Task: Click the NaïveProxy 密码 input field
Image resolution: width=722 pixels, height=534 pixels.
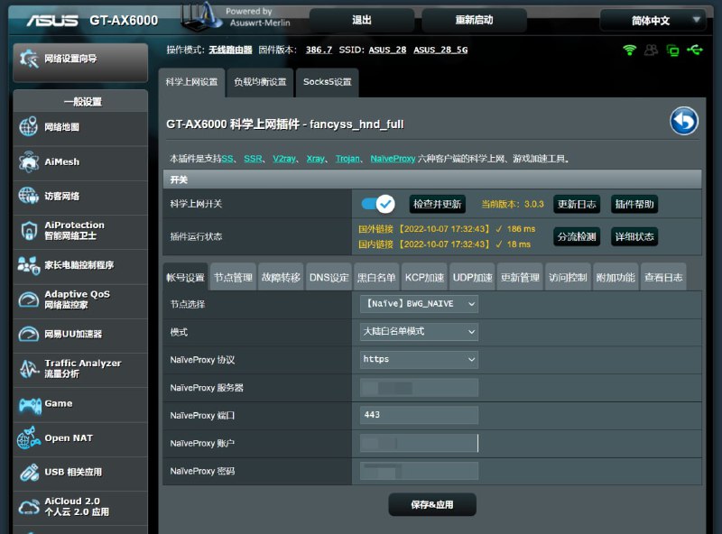Action: [419, 471]
